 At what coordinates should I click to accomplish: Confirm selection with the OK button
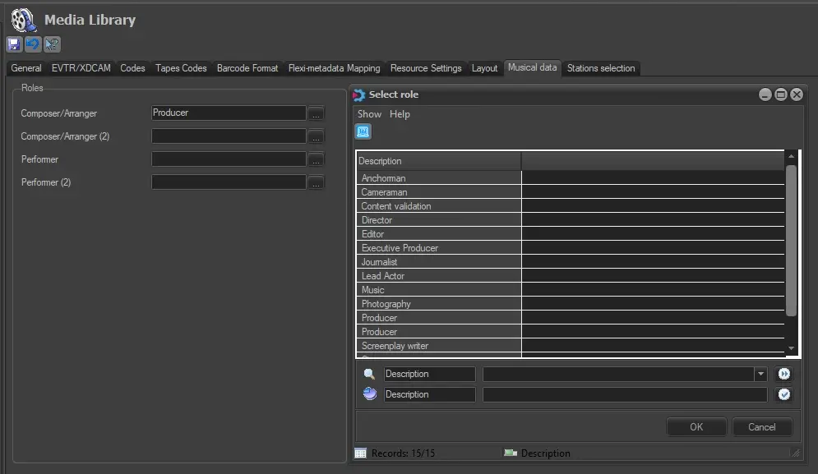(696, 426)
